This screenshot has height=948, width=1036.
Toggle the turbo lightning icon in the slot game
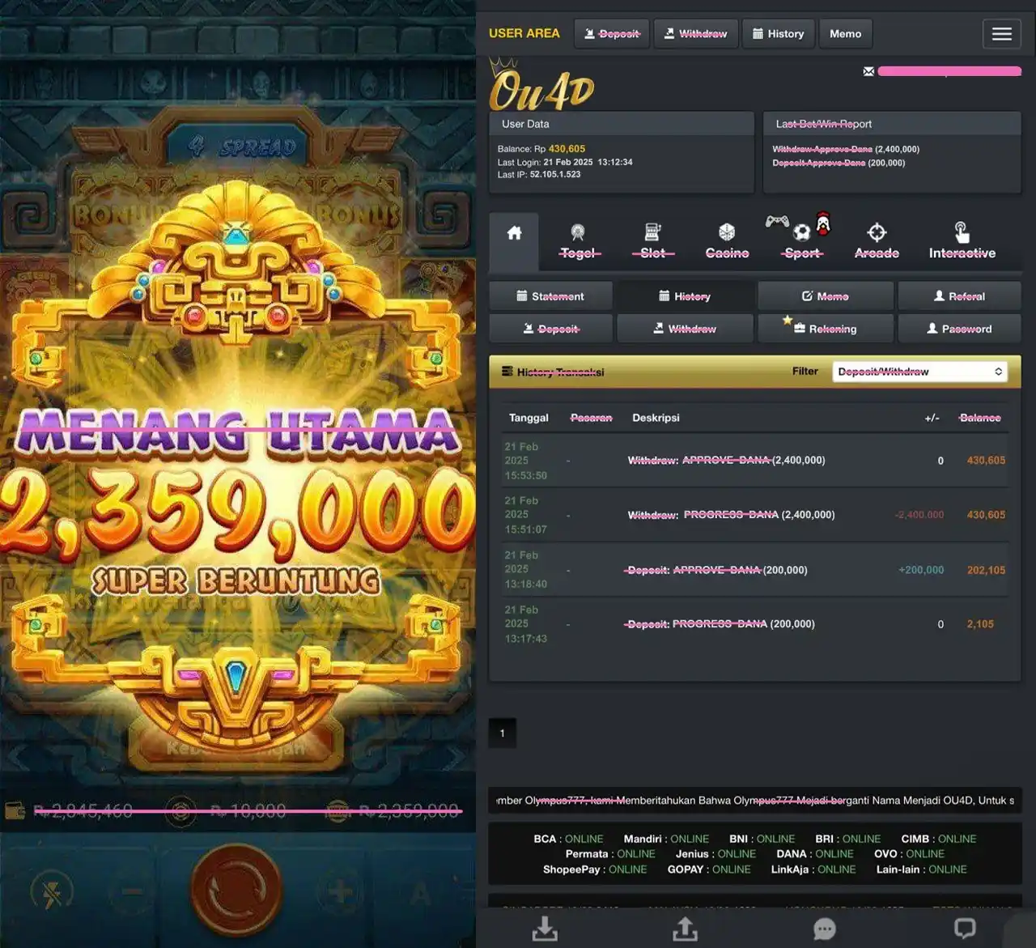[52, 893]
